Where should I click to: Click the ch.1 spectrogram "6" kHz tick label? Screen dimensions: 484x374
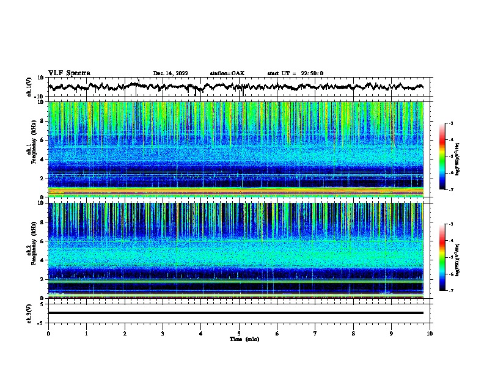42,140
